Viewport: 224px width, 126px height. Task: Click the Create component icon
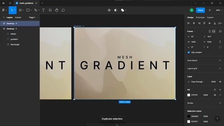tap(109, 10)
